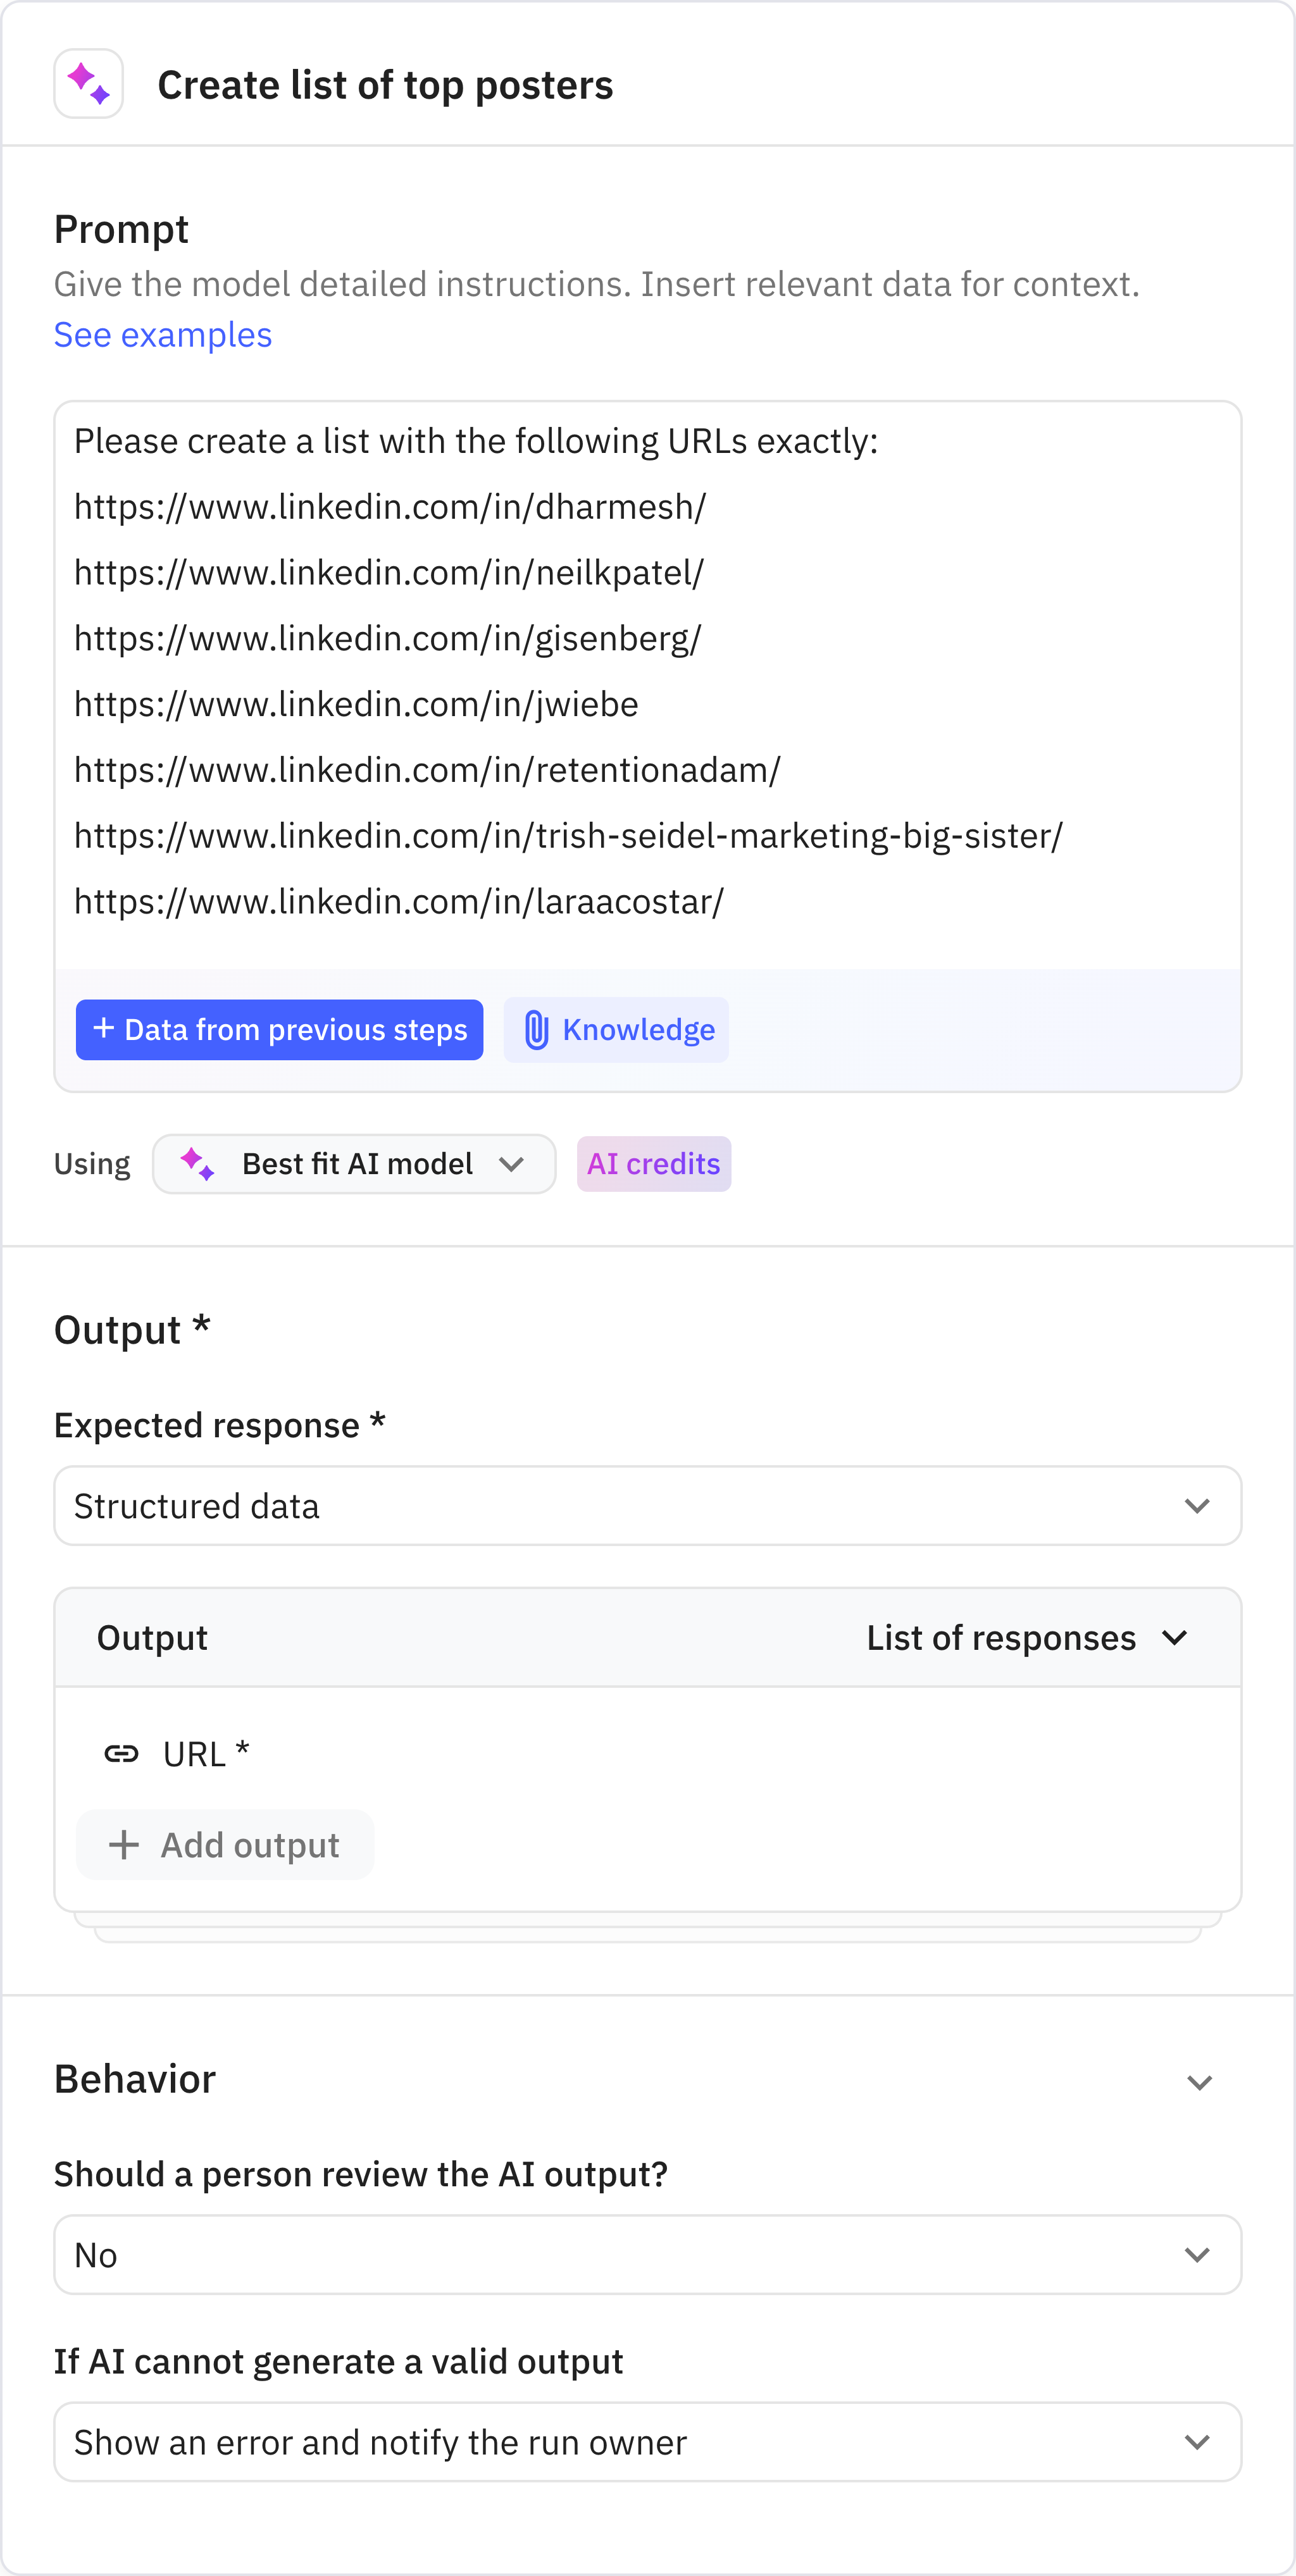Image resolution: width=1296 pixels, height=2576 pixels.
Task: Open the Knowledge attachment button
Action: (x=616, y=1030)
